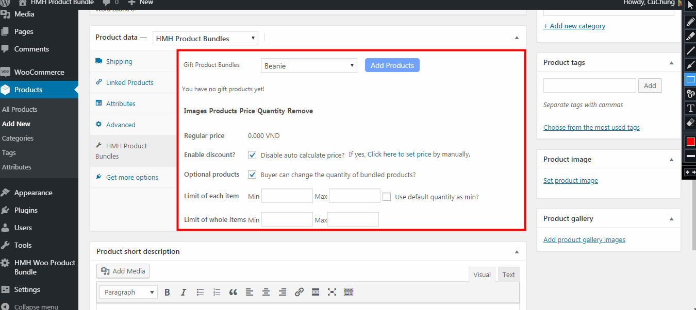Select the highlighter marker annotation tool
The image size is (696, 310).
click(x=691, y=36)
